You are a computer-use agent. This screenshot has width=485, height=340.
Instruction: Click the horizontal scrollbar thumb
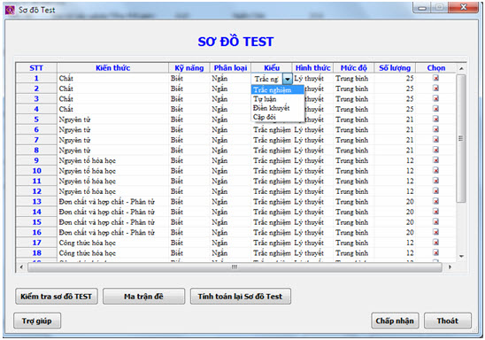(x=235, y=267)
